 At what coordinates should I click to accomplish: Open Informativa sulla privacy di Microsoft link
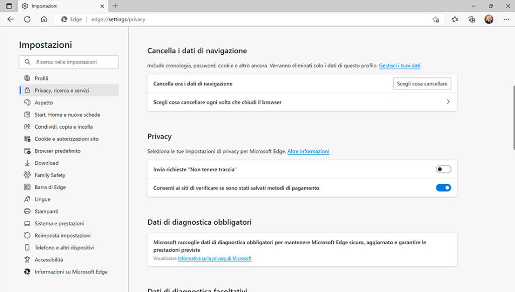pos(214,258)
